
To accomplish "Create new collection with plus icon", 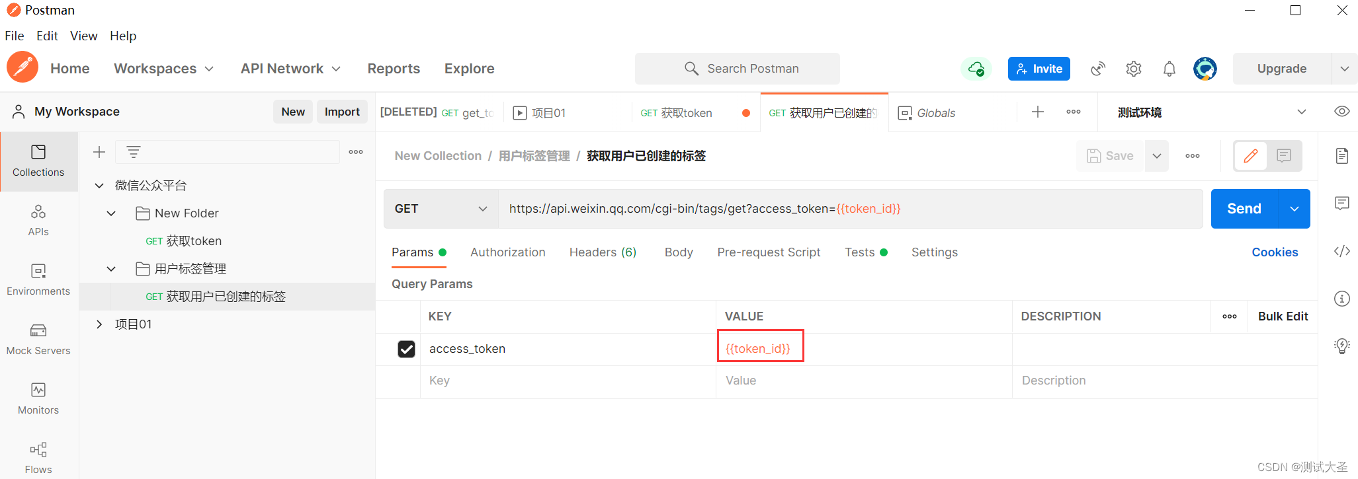I will tap(99, 152).
